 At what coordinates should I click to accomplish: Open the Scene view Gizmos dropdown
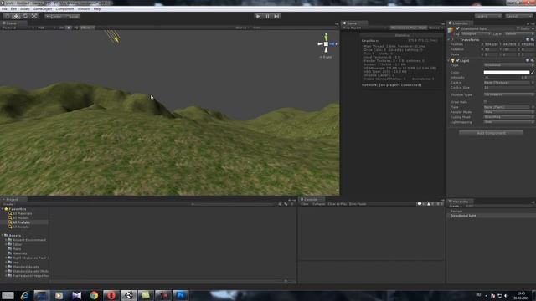(242, 28)
